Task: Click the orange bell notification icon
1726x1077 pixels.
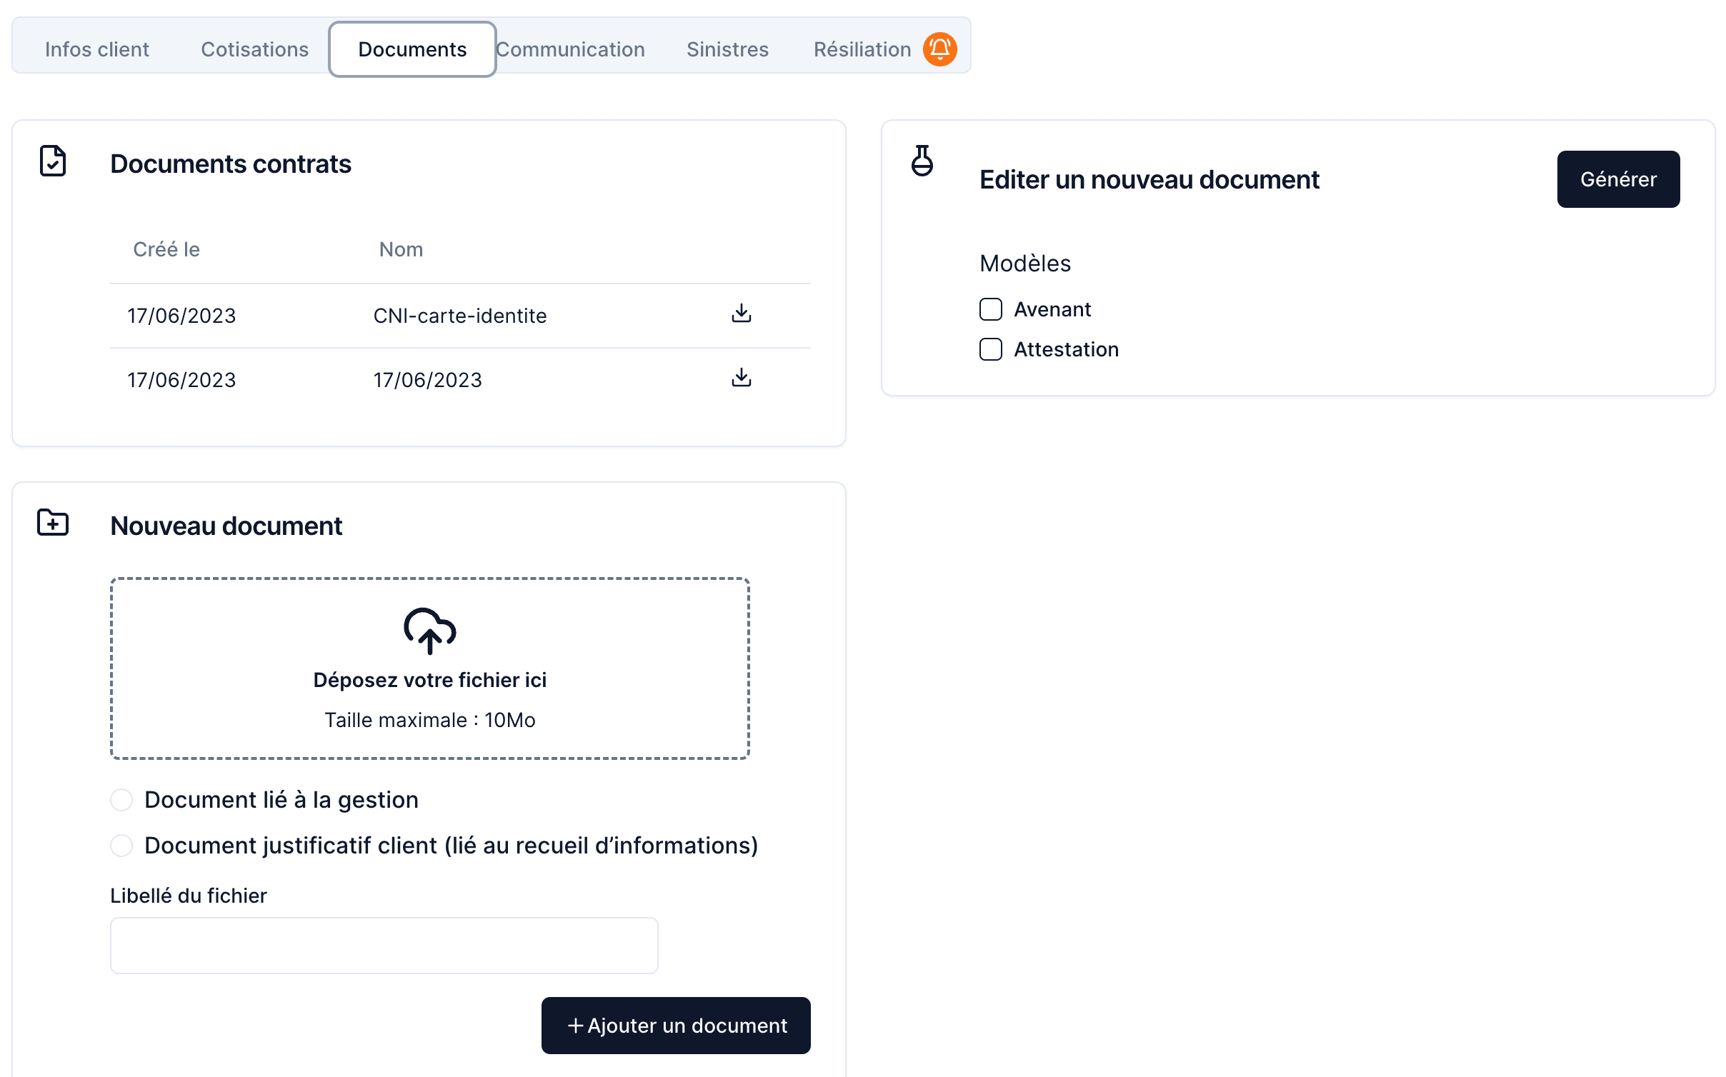Action: pos(939,49)
